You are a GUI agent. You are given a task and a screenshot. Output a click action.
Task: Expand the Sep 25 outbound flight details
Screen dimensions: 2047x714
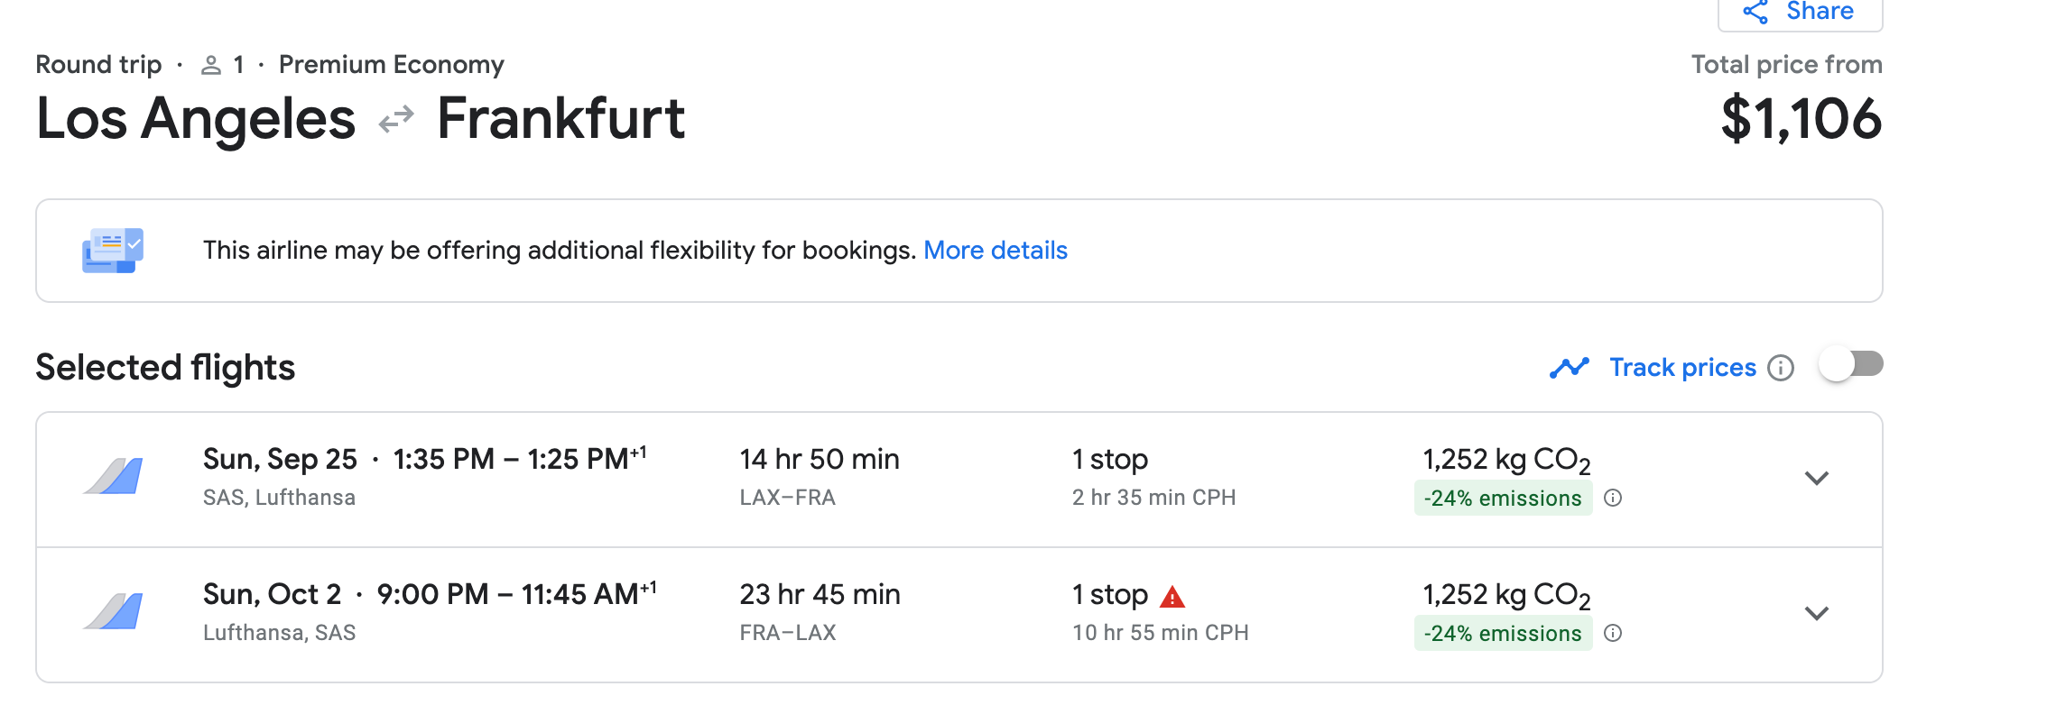click(1817, 479)
